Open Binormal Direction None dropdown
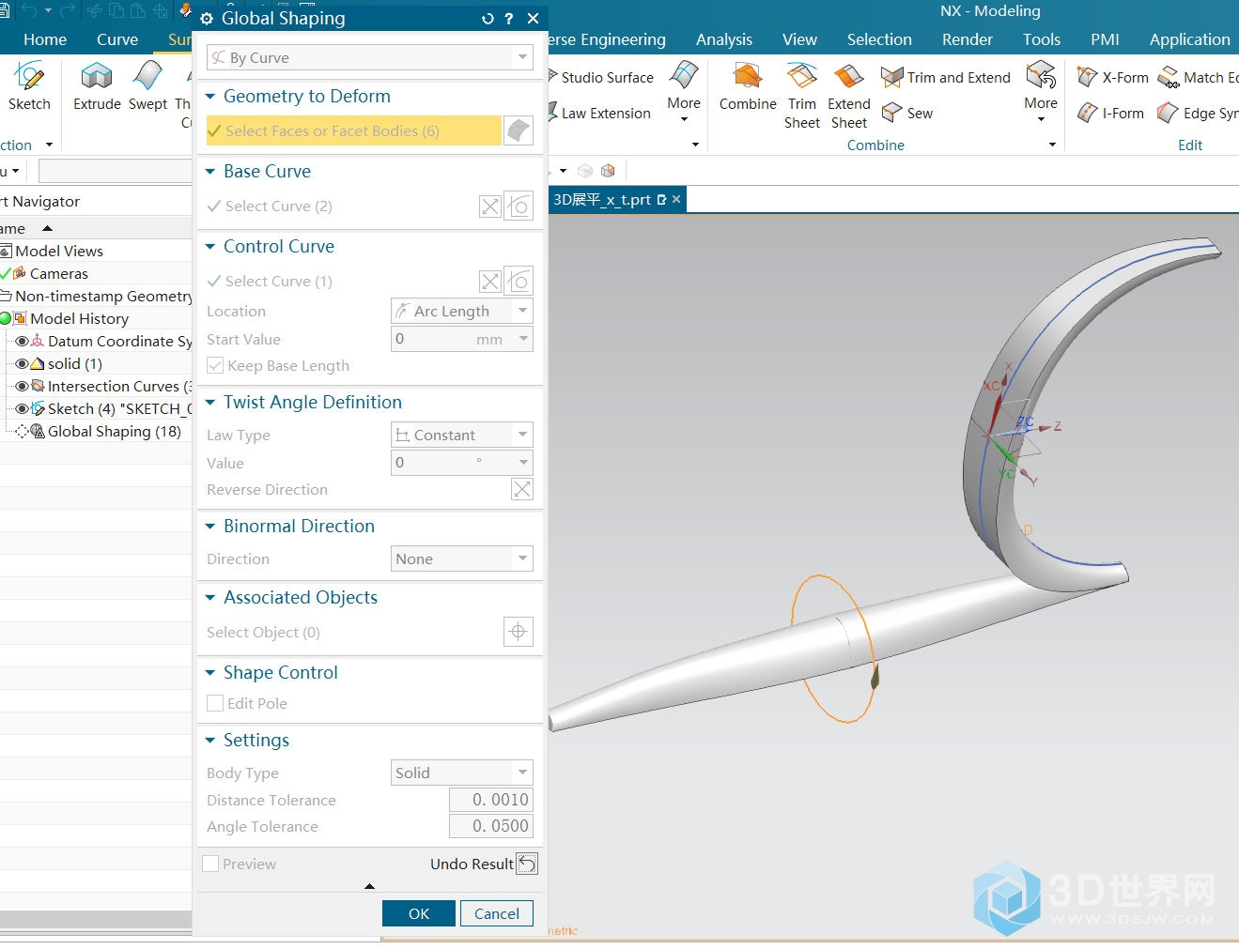 pos(462,559)
